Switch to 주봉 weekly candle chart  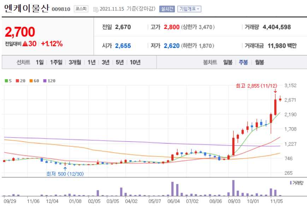(243, 62)
